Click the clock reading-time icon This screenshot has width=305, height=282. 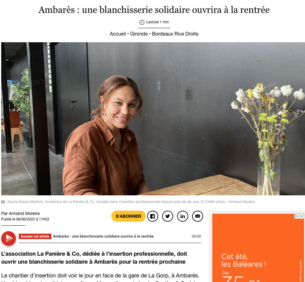(x=142, y=22)
